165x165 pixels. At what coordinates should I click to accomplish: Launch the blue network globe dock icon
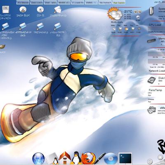tap(38, 158)
